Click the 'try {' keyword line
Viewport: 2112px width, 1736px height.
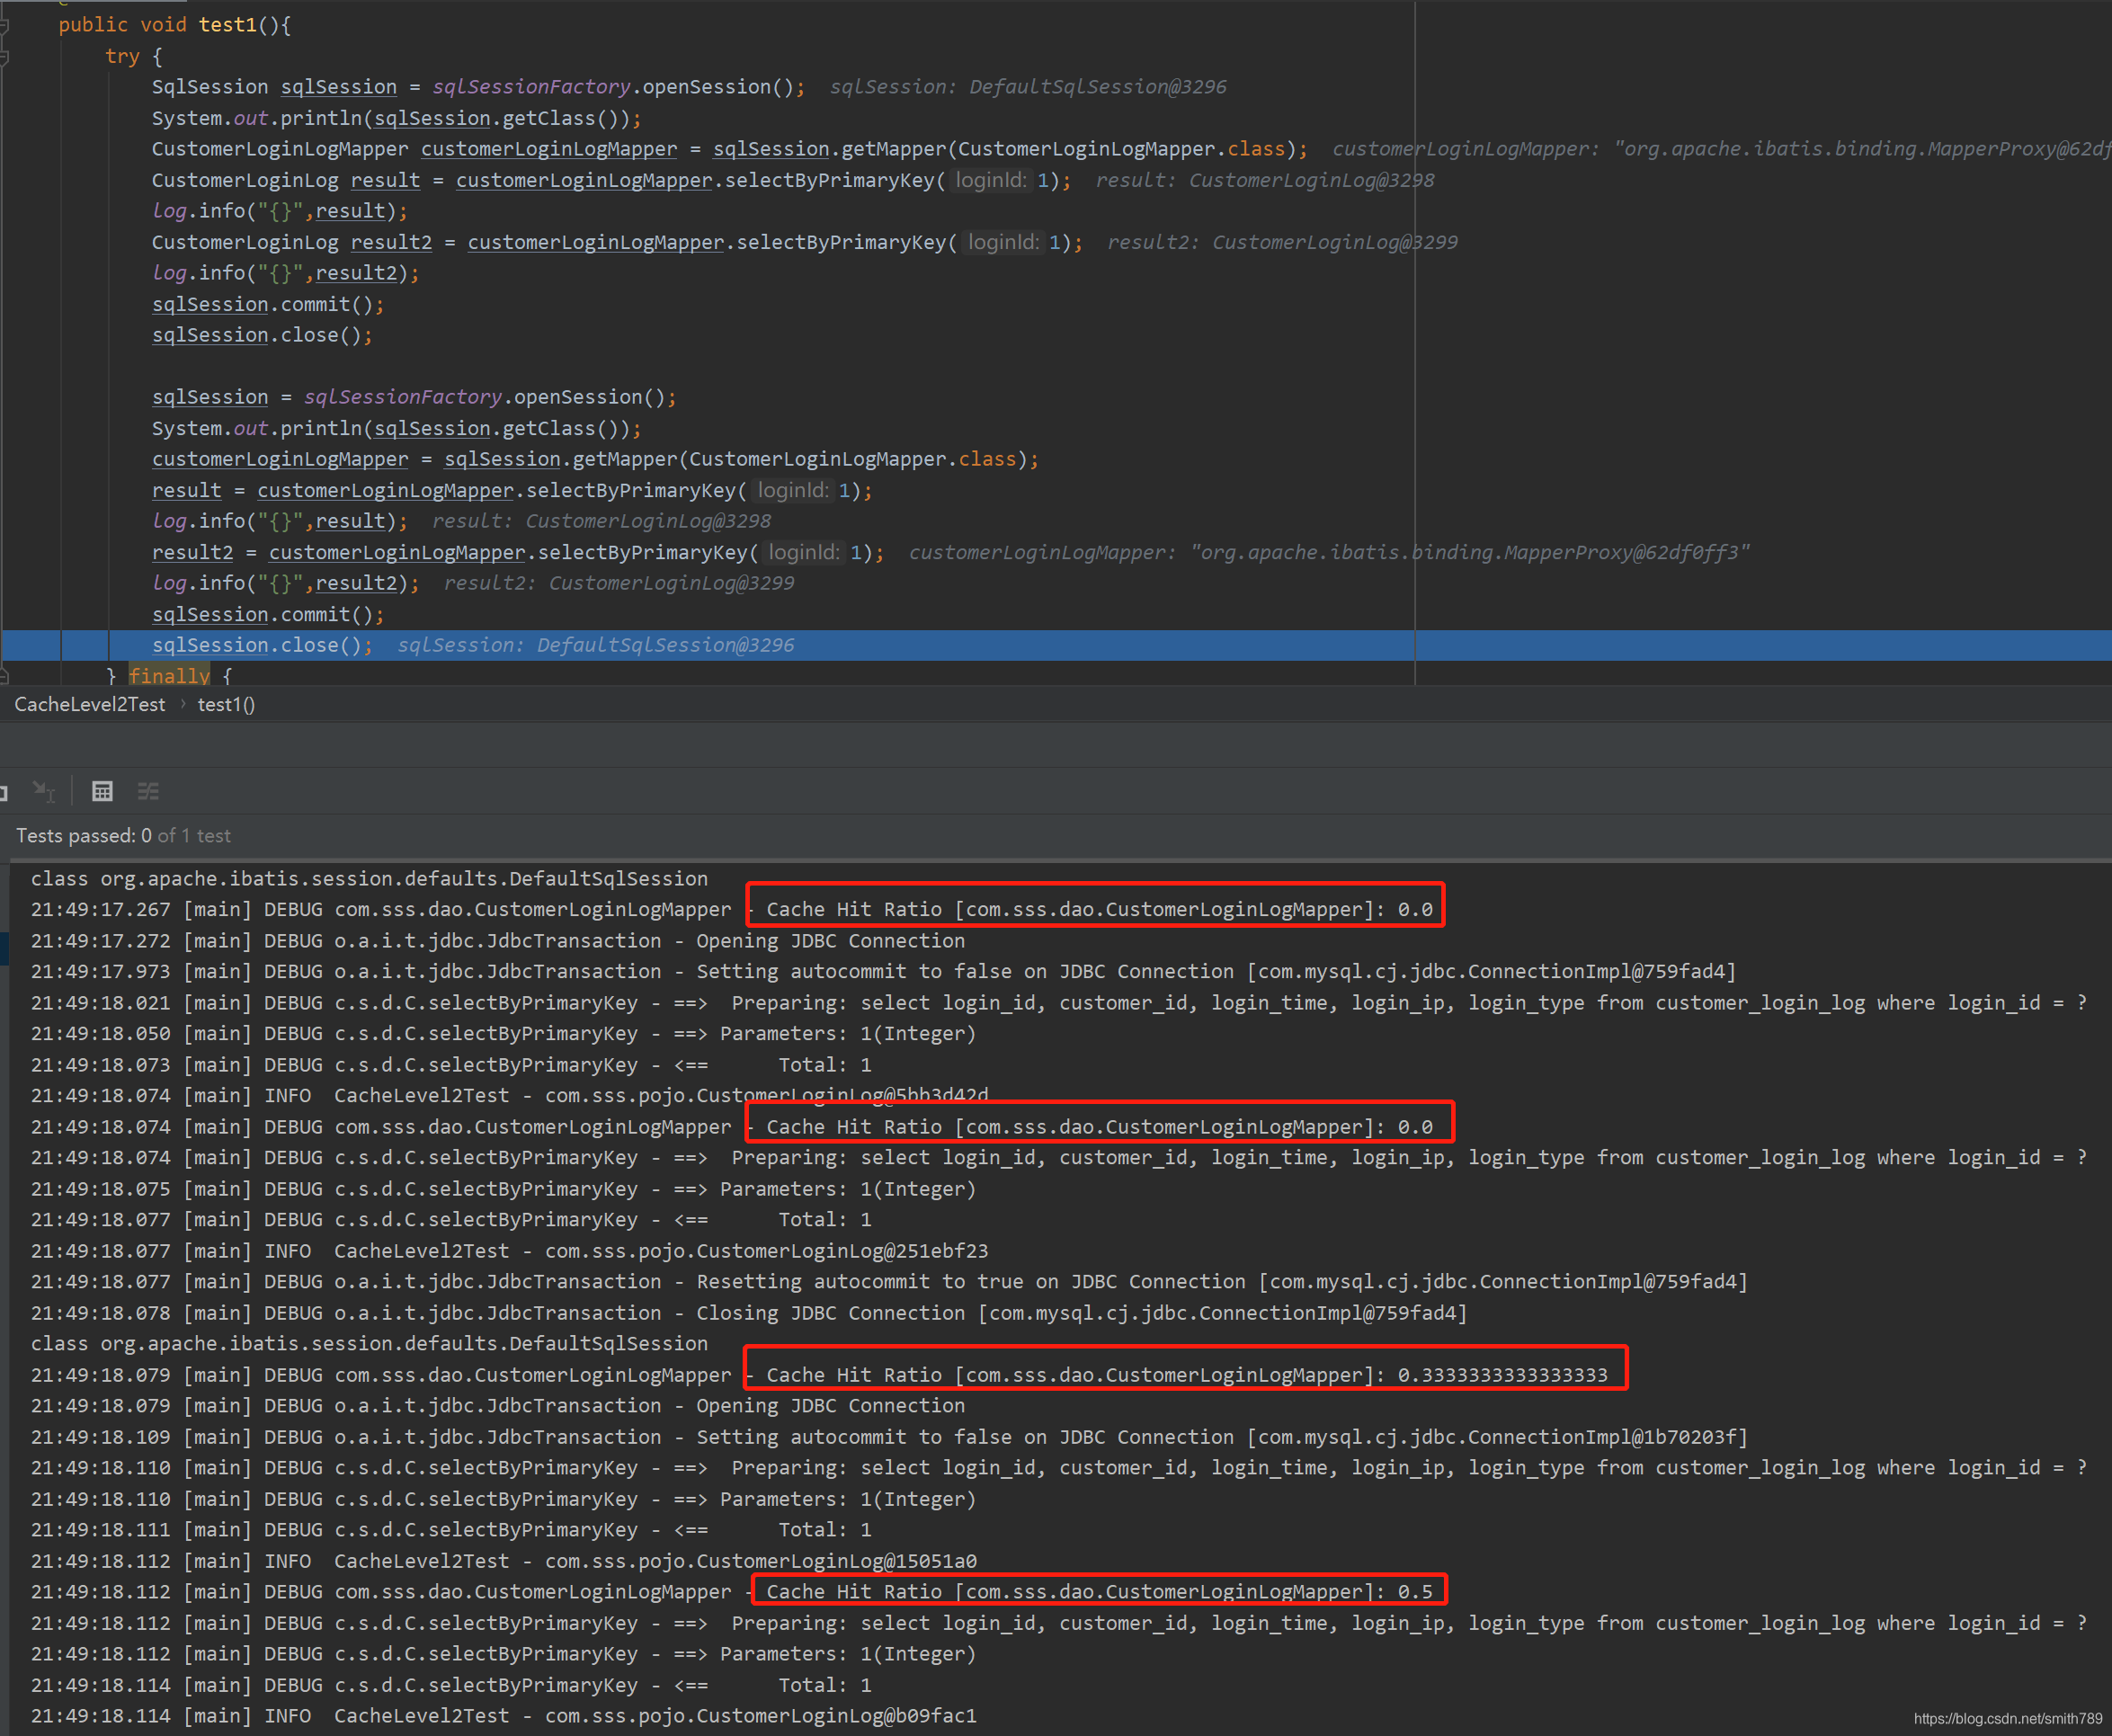click(x=134, y=56)
